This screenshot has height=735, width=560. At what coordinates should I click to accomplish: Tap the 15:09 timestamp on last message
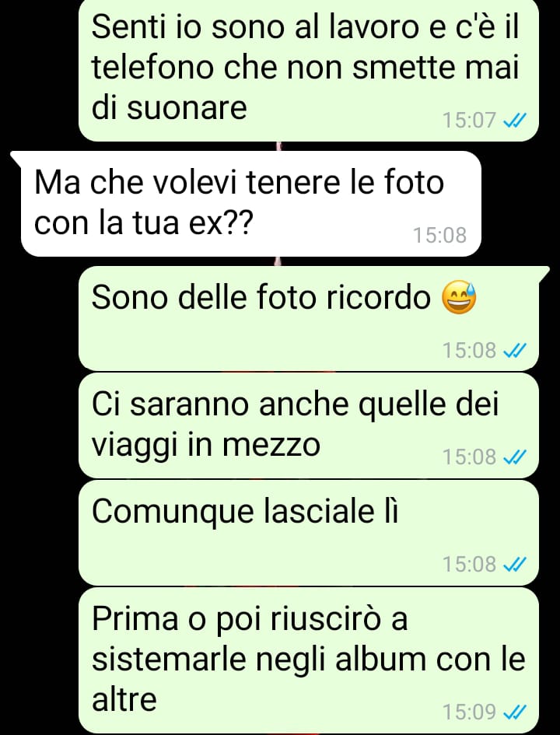[x=469, y=712]
